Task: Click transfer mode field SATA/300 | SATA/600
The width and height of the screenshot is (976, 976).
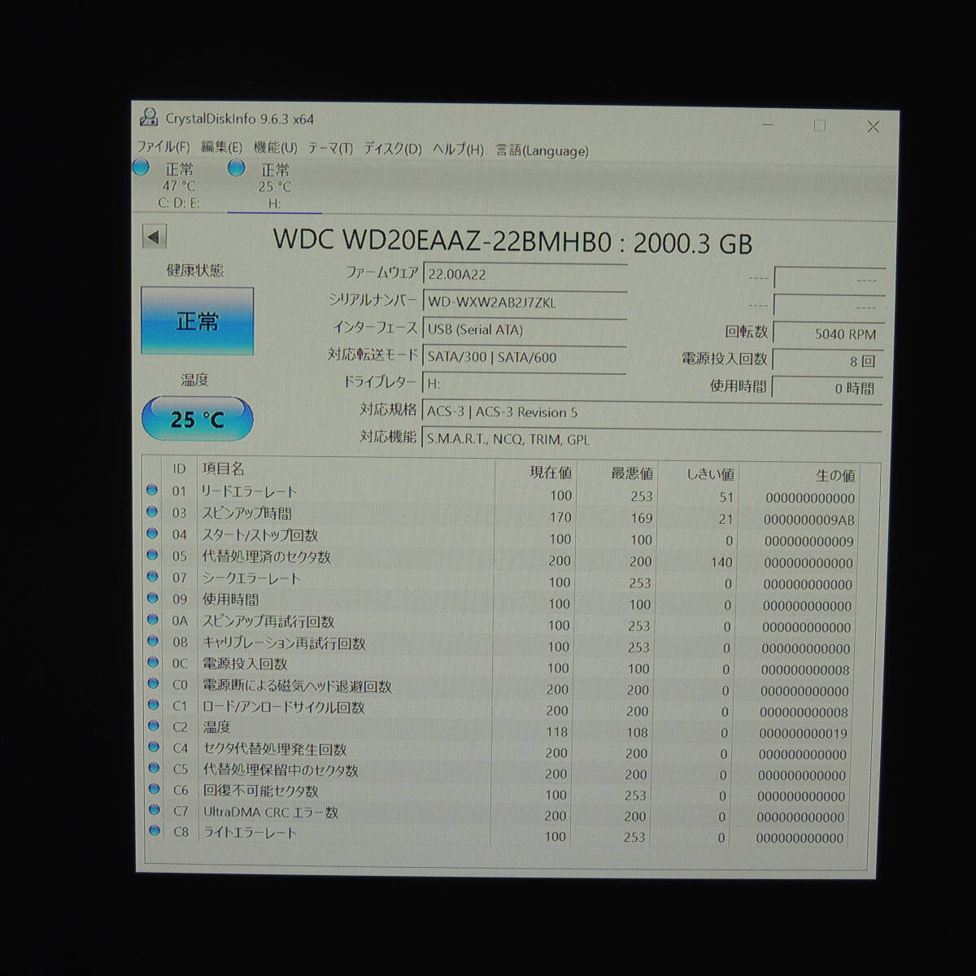Action: 525,358
